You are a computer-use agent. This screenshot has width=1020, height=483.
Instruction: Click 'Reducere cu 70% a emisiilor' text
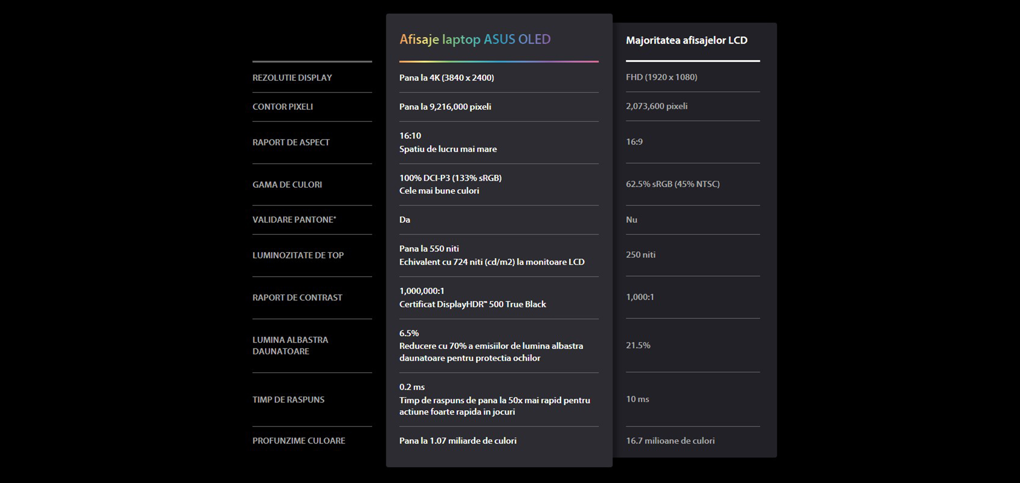(491, 351)
